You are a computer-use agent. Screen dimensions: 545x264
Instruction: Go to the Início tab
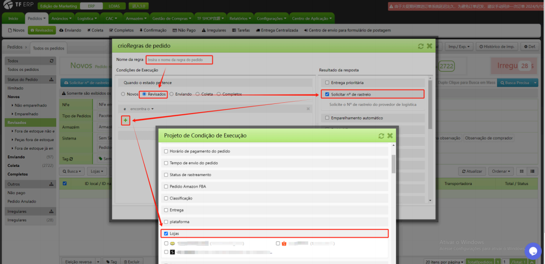click(13, 18)
